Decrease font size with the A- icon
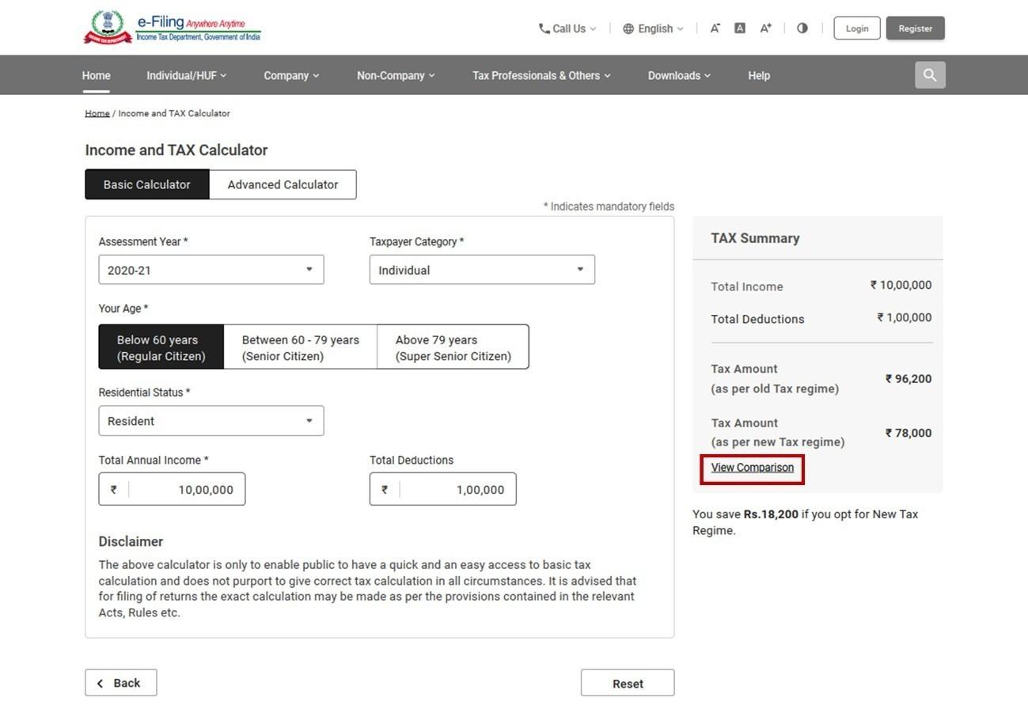The image size is (1028, 728). click(715, 28)
